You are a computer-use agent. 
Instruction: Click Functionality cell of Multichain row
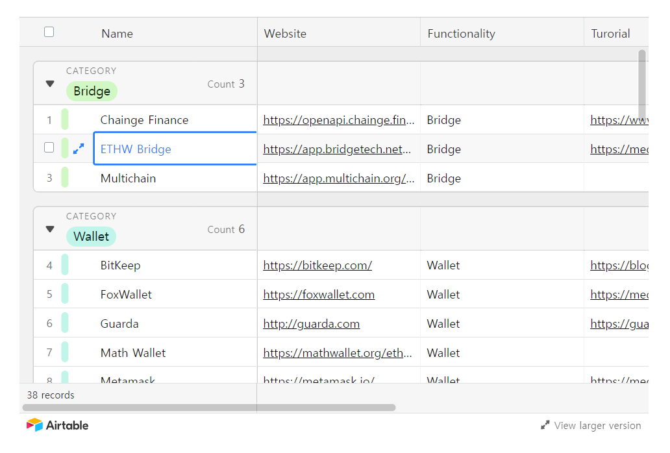pos(502,178)
